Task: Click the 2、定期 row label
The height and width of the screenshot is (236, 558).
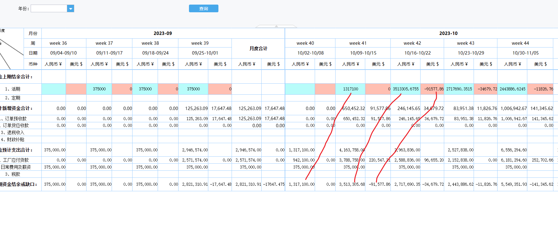Action: [13, 98]
